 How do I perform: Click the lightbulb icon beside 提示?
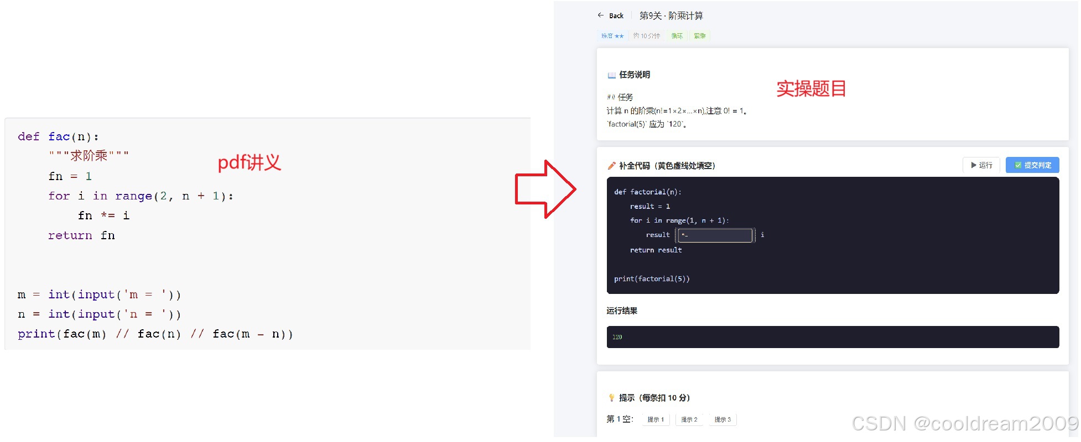coord(611,398)
